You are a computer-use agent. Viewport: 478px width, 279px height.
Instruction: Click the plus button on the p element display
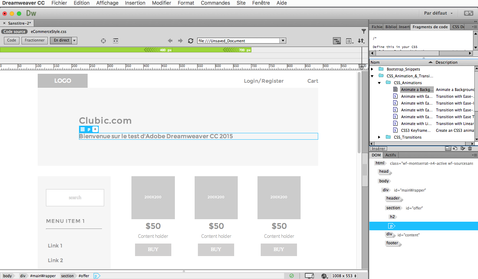(x=95, y=129)
